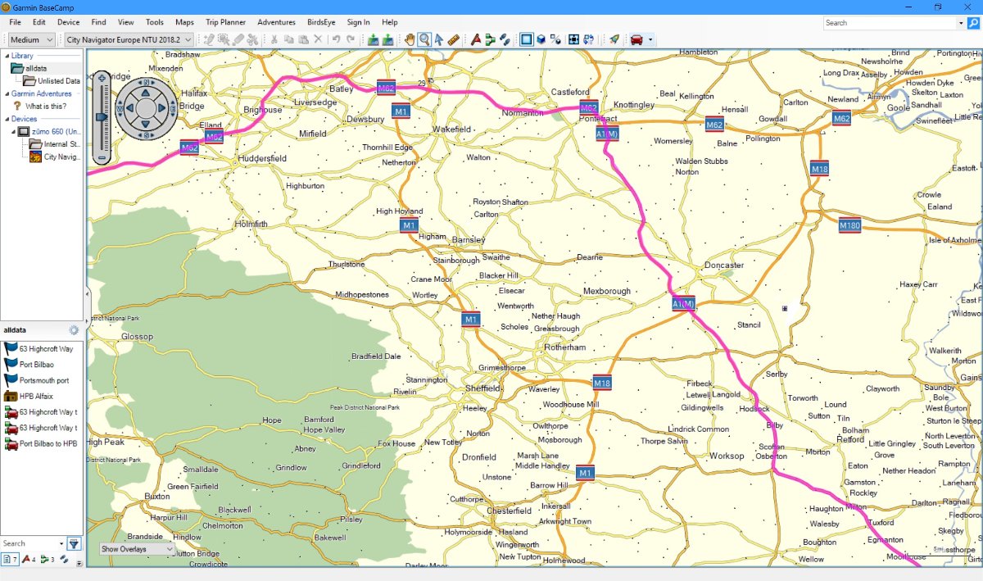Open the Show Overlays dropdown
Screen dimensions: 983x581
point(137,549)
